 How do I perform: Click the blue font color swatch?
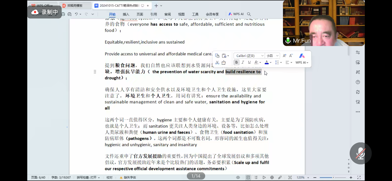tap(266, 62)
